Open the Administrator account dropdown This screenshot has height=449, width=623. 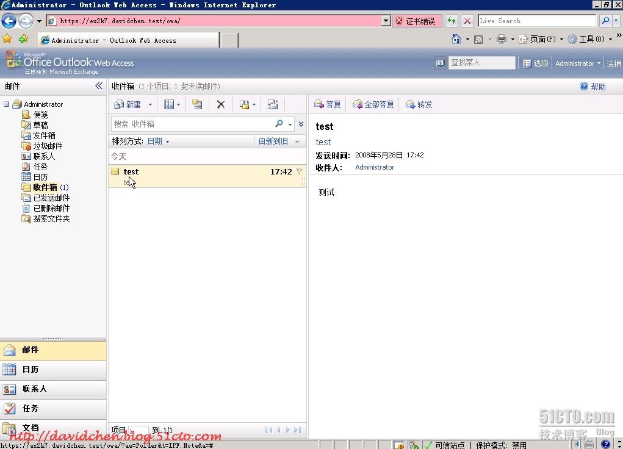(x=578, y=63)
